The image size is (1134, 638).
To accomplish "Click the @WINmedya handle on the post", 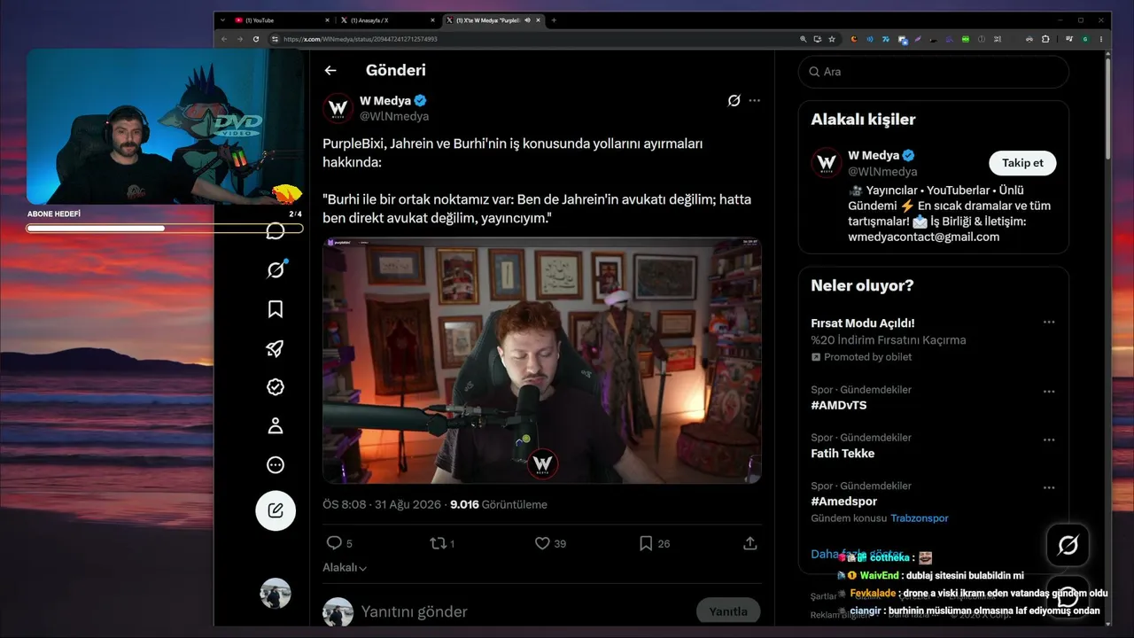I will click(394, 116).
